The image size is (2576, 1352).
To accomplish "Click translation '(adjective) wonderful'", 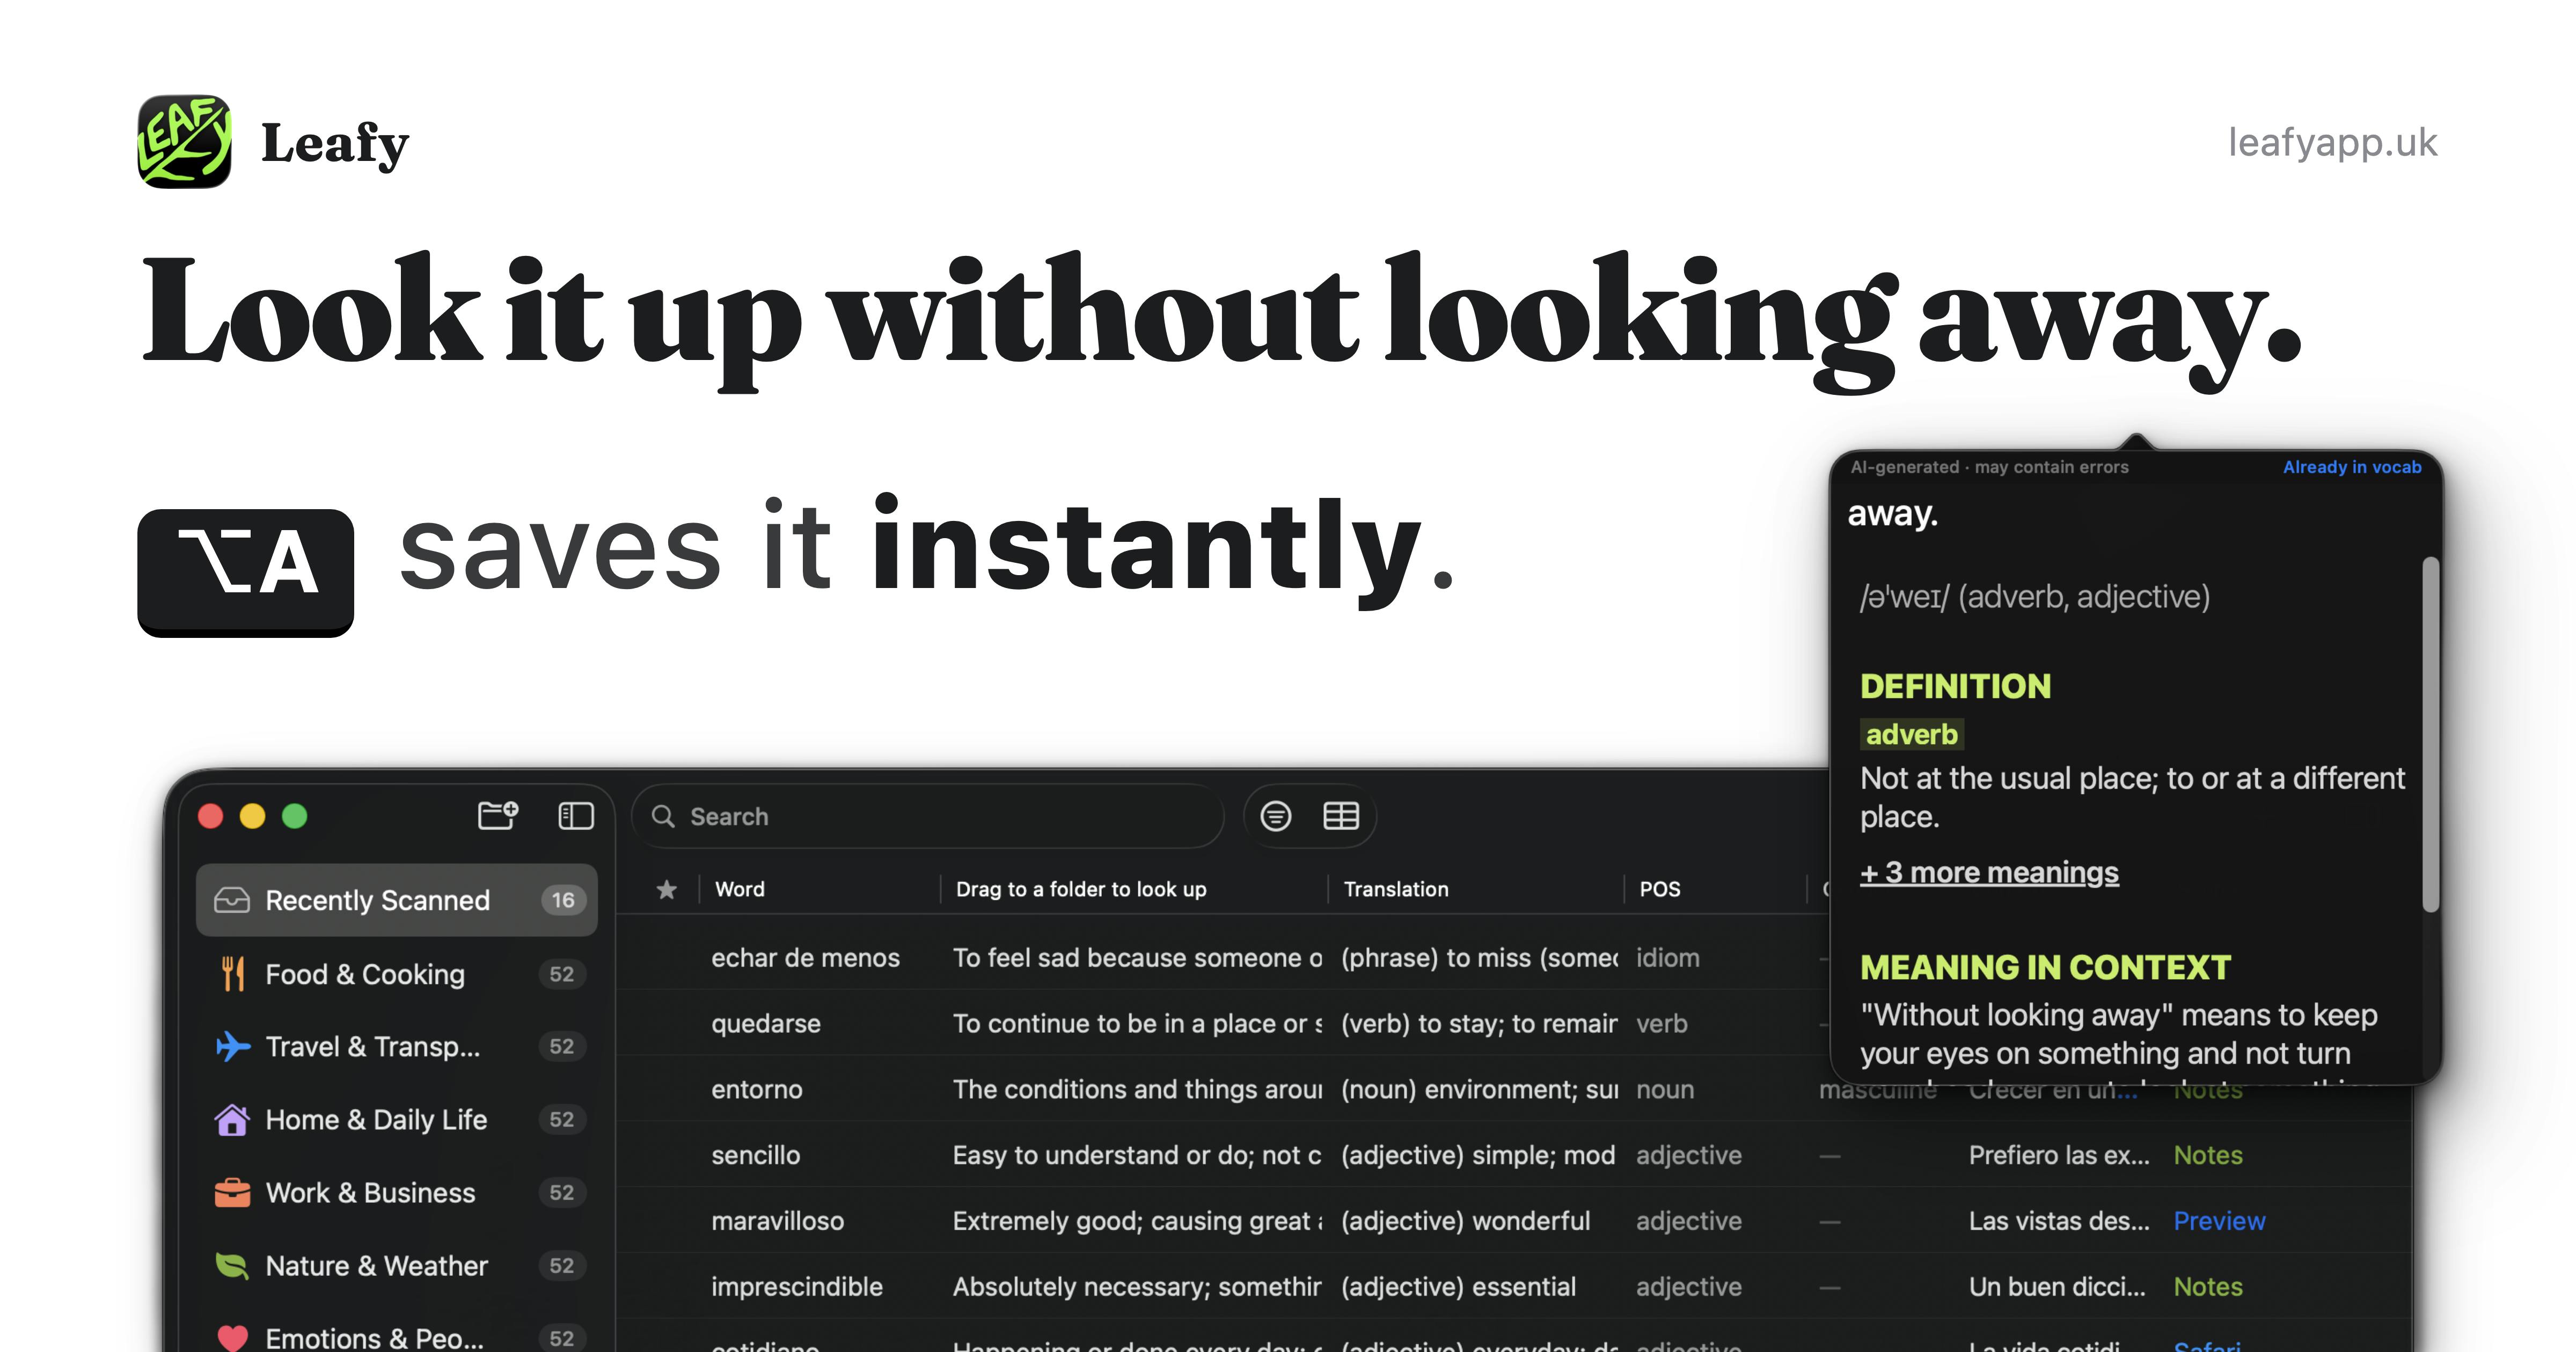I will 1465,1221.
